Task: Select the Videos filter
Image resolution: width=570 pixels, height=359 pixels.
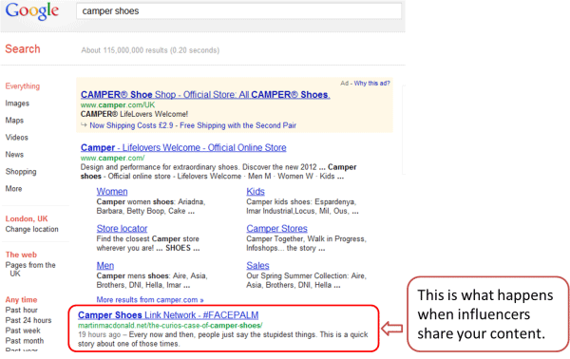Action: pos(17,138)
